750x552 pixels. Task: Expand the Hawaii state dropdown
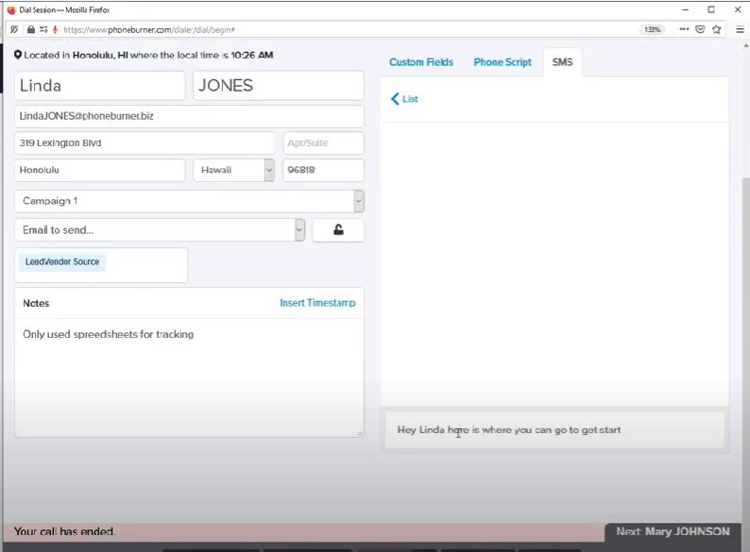coord(269,170)
